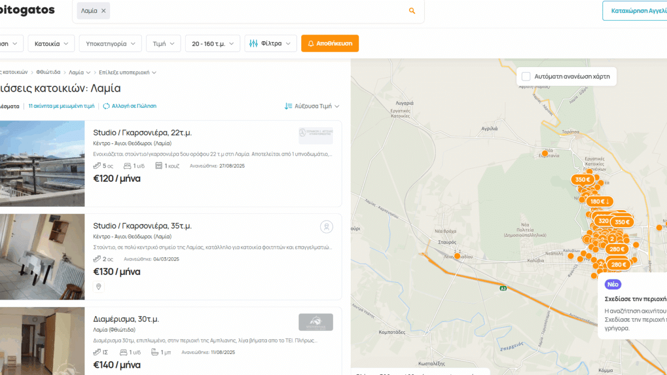
Task: Remove the Λαμία search tag
Action: coord(103,11)
